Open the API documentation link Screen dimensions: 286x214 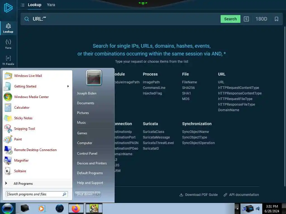click(x=241, y=195)
